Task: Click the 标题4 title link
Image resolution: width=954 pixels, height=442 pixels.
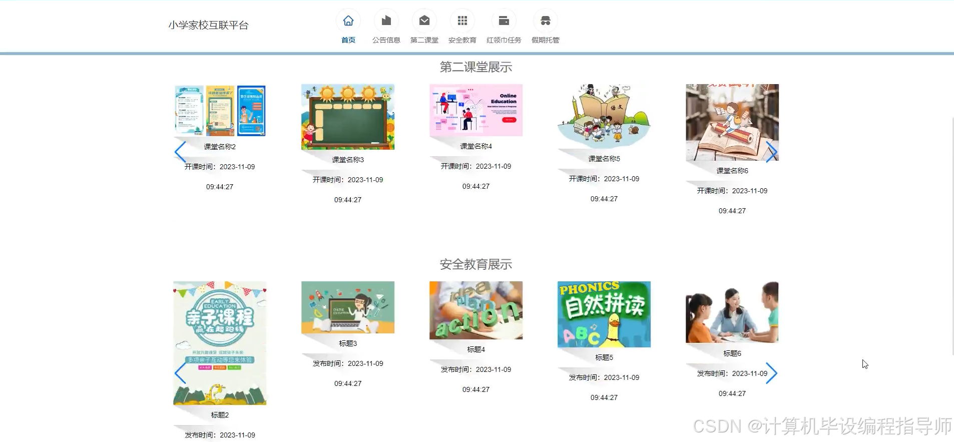Action: point(476,349)
